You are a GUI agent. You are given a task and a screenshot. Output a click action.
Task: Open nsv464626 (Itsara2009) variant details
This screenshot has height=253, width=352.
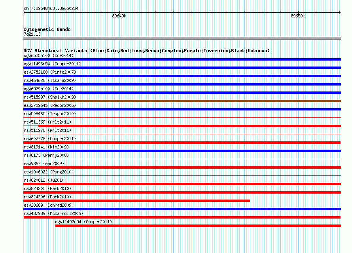click(50, 80)
